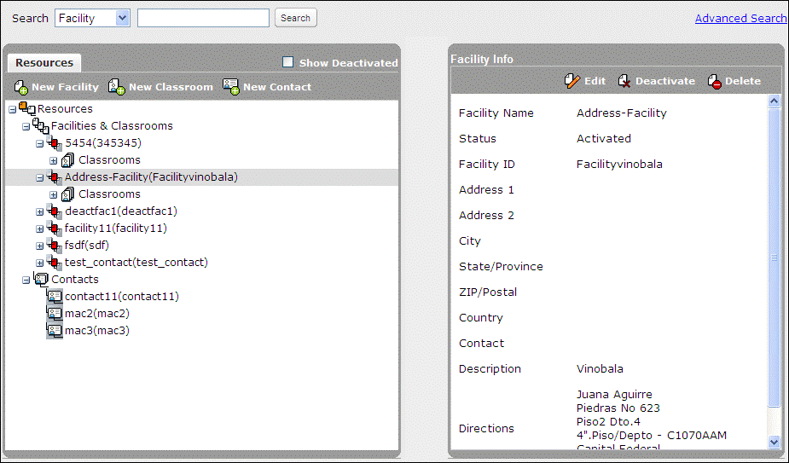The height and width of the screenshot is (463, 789).
Task: Click in the search text field
Action: tap(203, 18)
